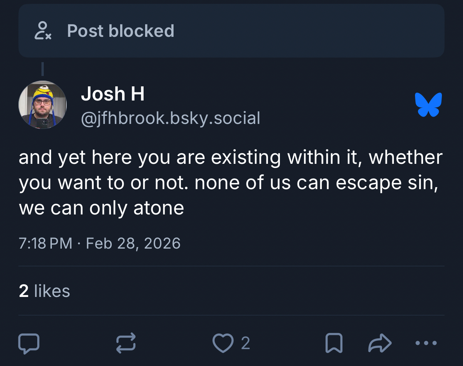This screenshot has height=366, width=463.
Task: Click the 7:18 PM post time
Action: tap(45, 243)
